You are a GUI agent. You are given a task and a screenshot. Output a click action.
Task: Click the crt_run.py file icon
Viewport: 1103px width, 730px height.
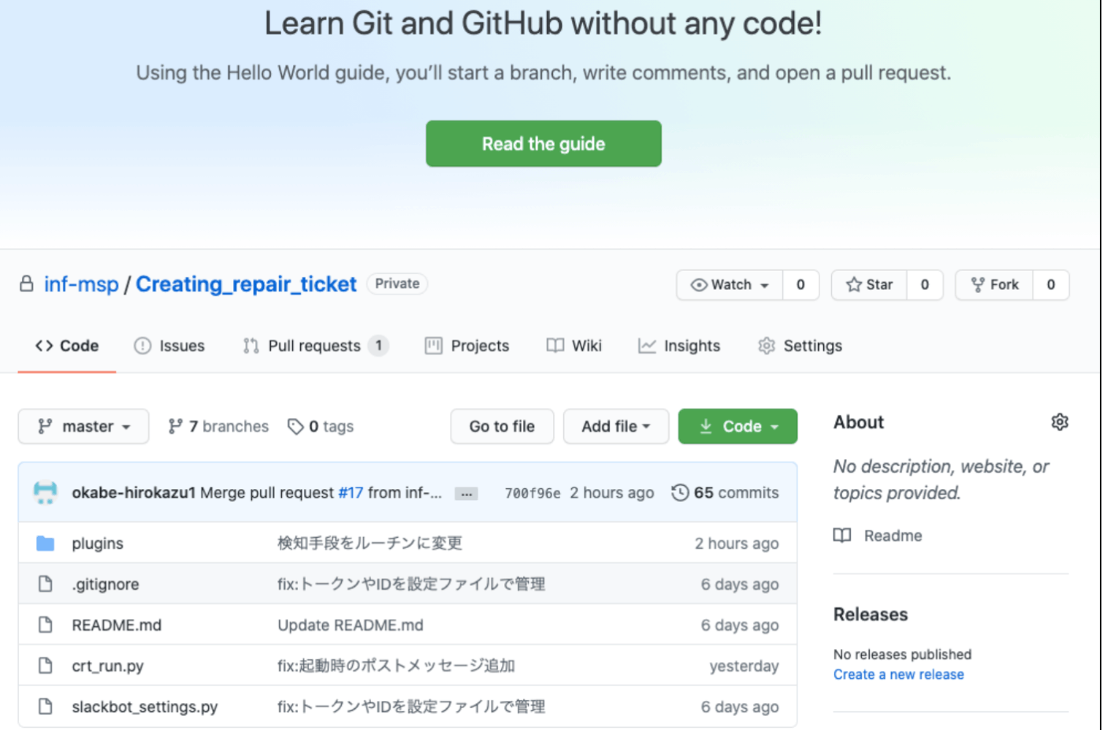pyautogui.click(x=46, y=665)
